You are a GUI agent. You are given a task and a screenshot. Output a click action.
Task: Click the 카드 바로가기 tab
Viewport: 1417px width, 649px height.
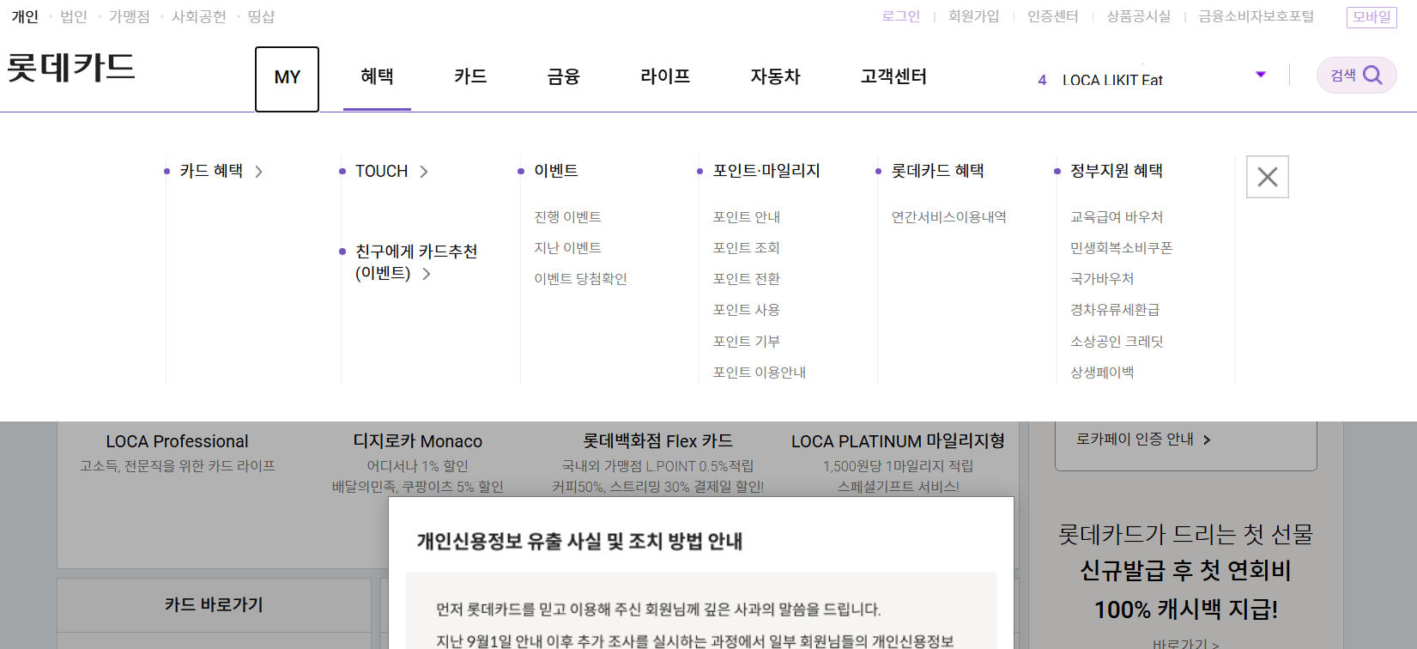tap(214, 605)
